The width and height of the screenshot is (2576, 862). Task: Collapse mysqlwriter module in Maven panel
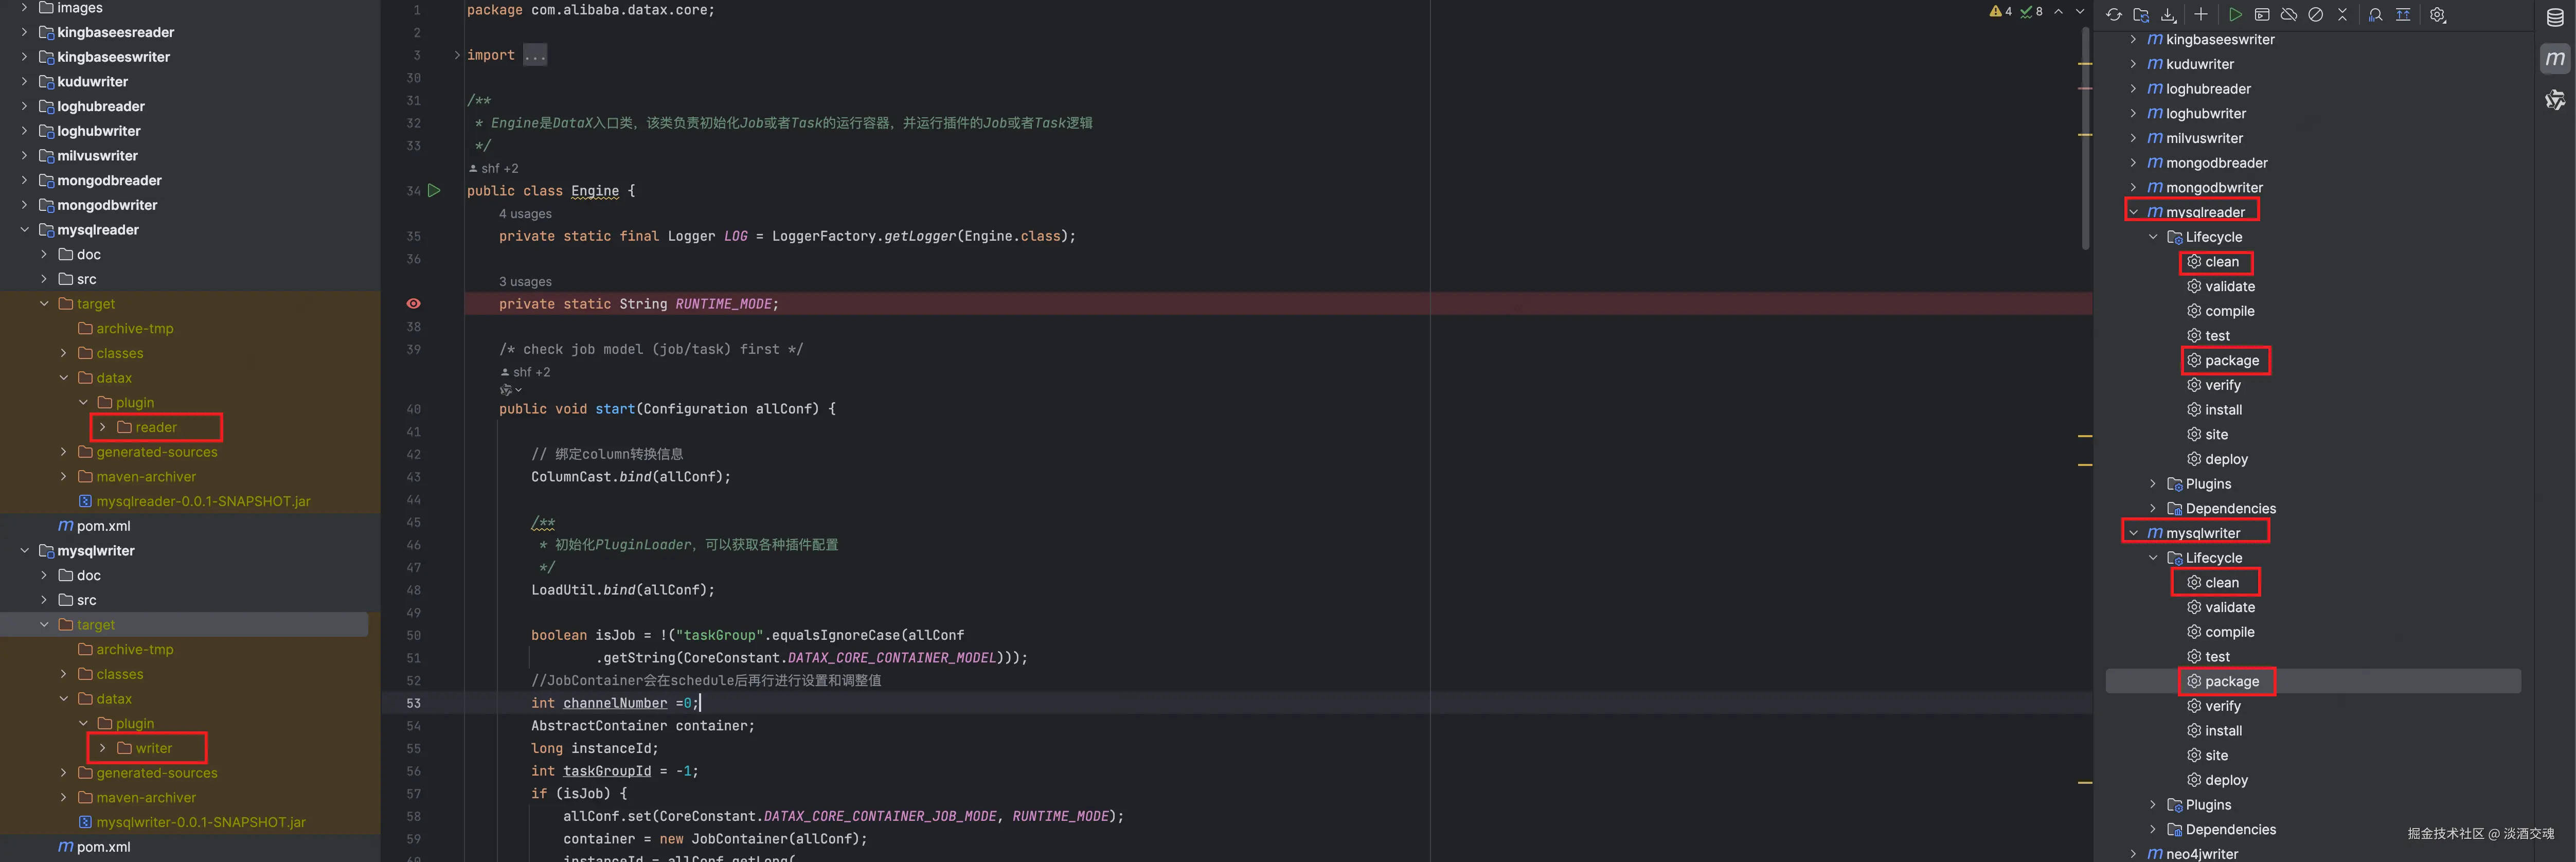[x=2133, y=533]
